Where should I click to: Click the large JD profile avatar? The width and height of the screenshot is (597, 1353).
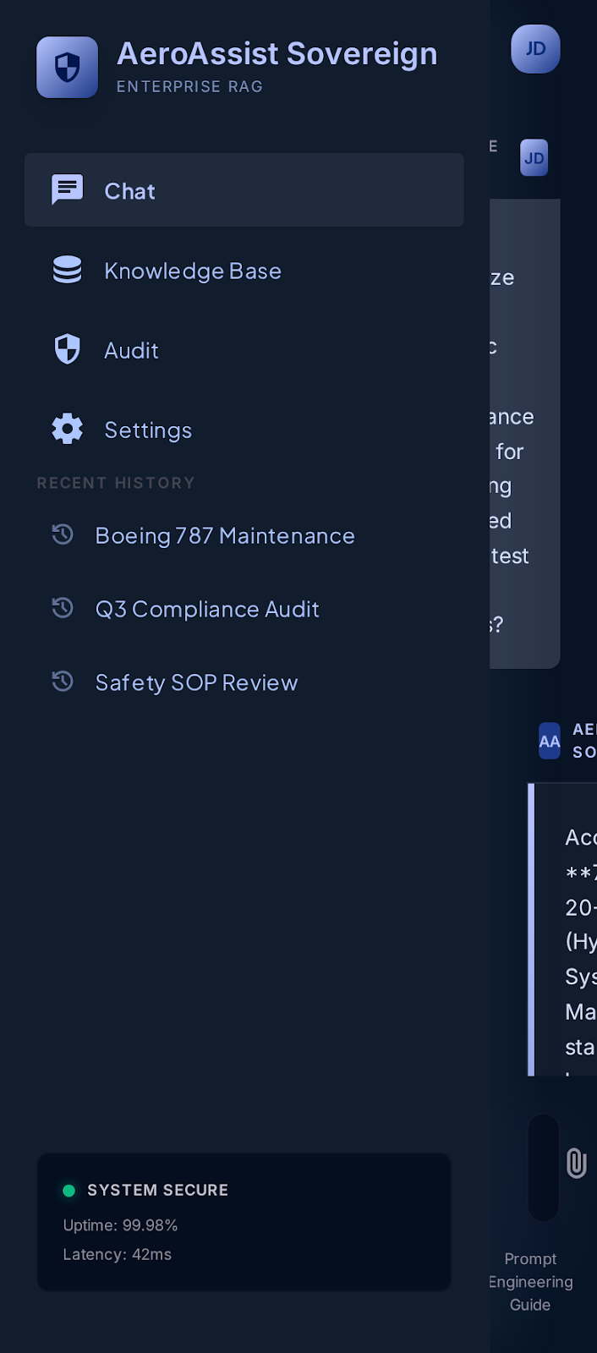click(536, 49)
